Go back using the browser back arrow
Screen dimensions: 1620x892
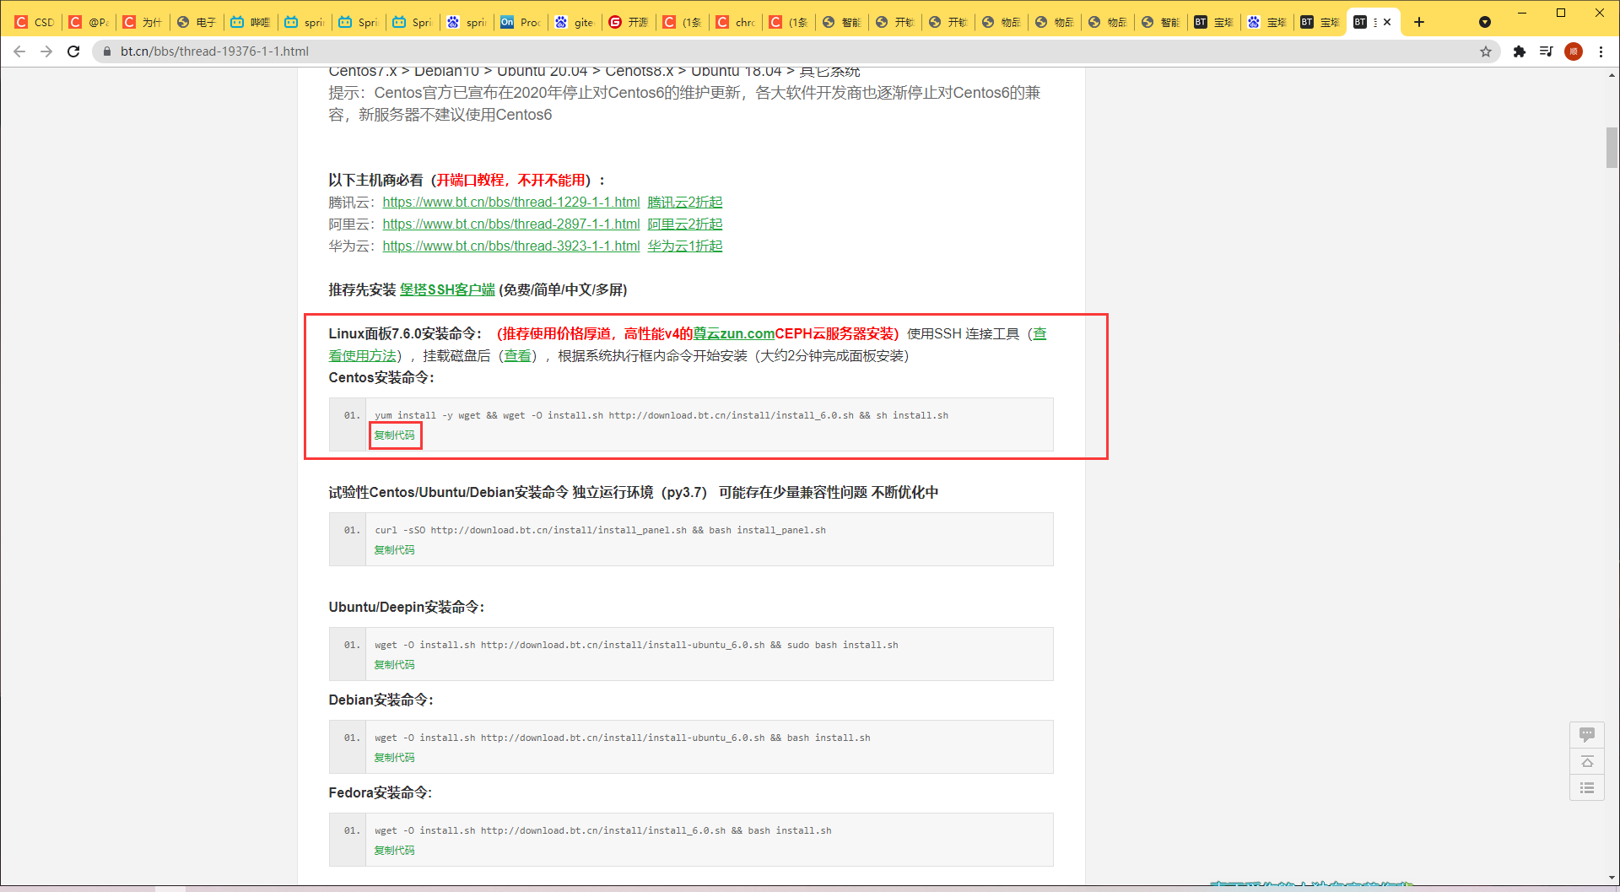pos(19,51)
